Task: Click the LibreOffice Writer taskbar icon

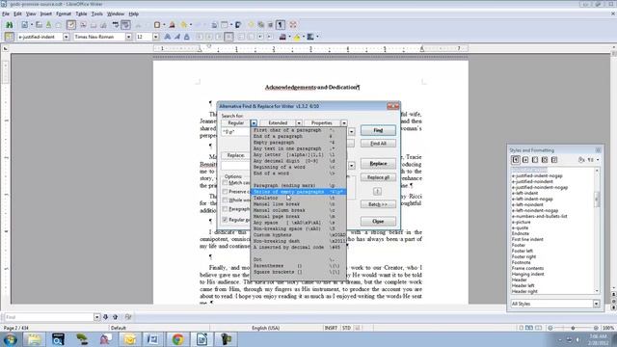Action: click(x=201, y=339)
